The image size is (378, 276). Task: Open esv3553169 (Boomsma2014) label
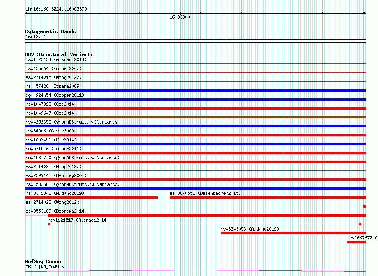[x=56, y=211]
